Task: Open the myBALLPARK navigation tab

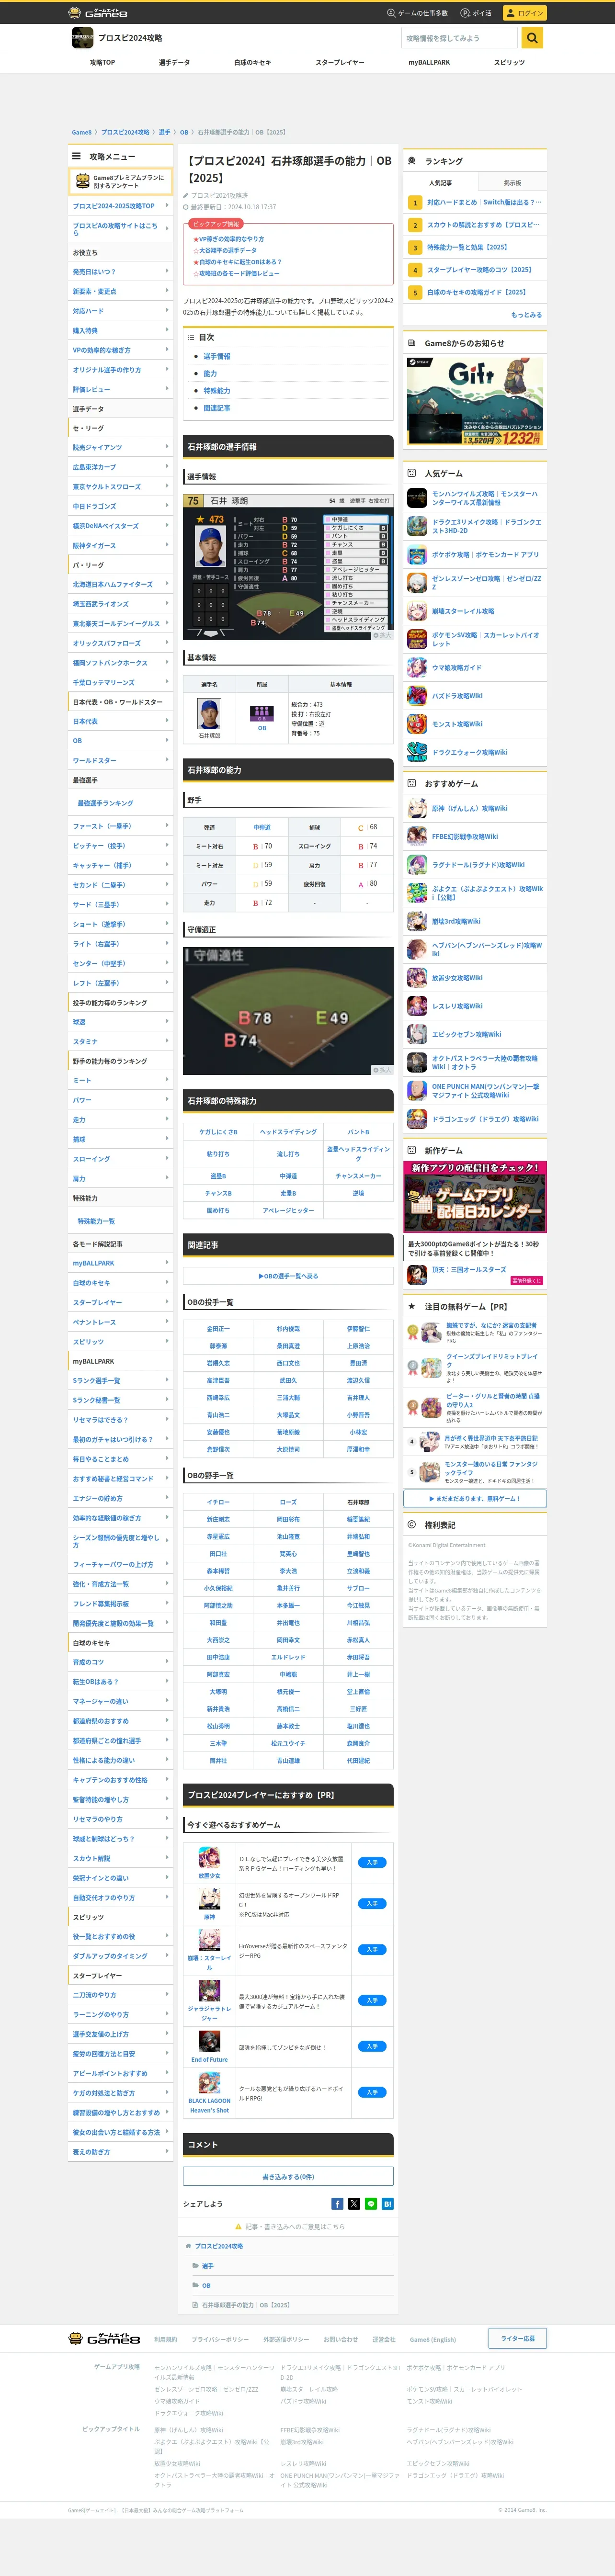Action: pyautogui.click(x=429, y=62)
